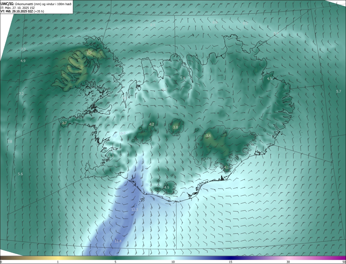Click the 3.7 value label on the peninsula
This screenshot has height=264, width=346.
click(64, 123)
